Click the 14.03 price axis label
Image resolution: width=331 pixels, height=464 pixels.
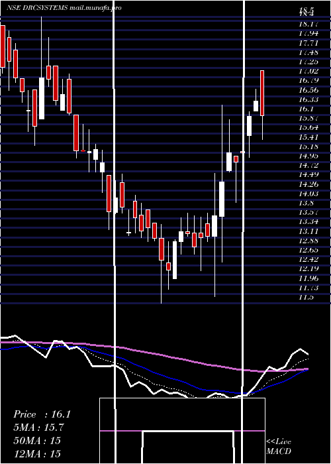(308, 194)
